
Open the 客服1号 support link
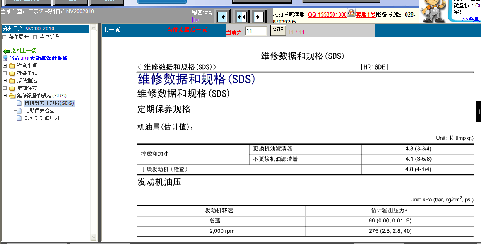[366, 15]
